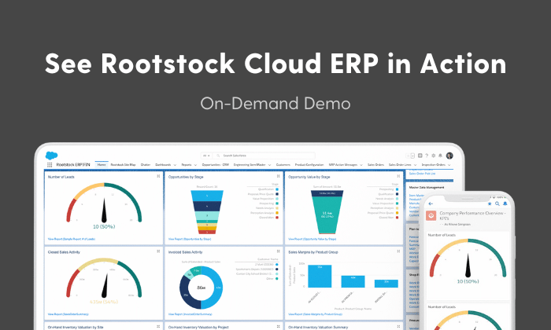The image size is (551, 330).
Task: Expand the Number of Leads widget
Action: click(158, 177)
